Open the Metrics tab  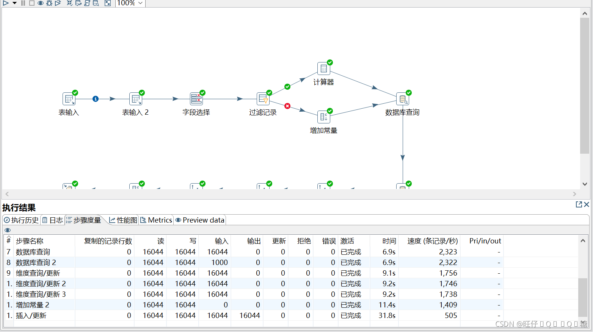(x=156, y=220)
